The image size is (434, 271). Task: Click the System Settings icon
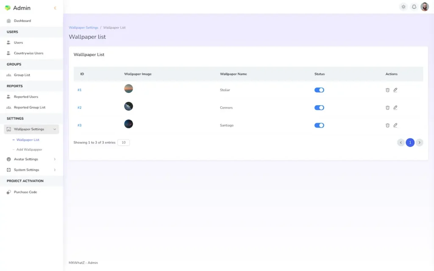(x=8, y=170)
